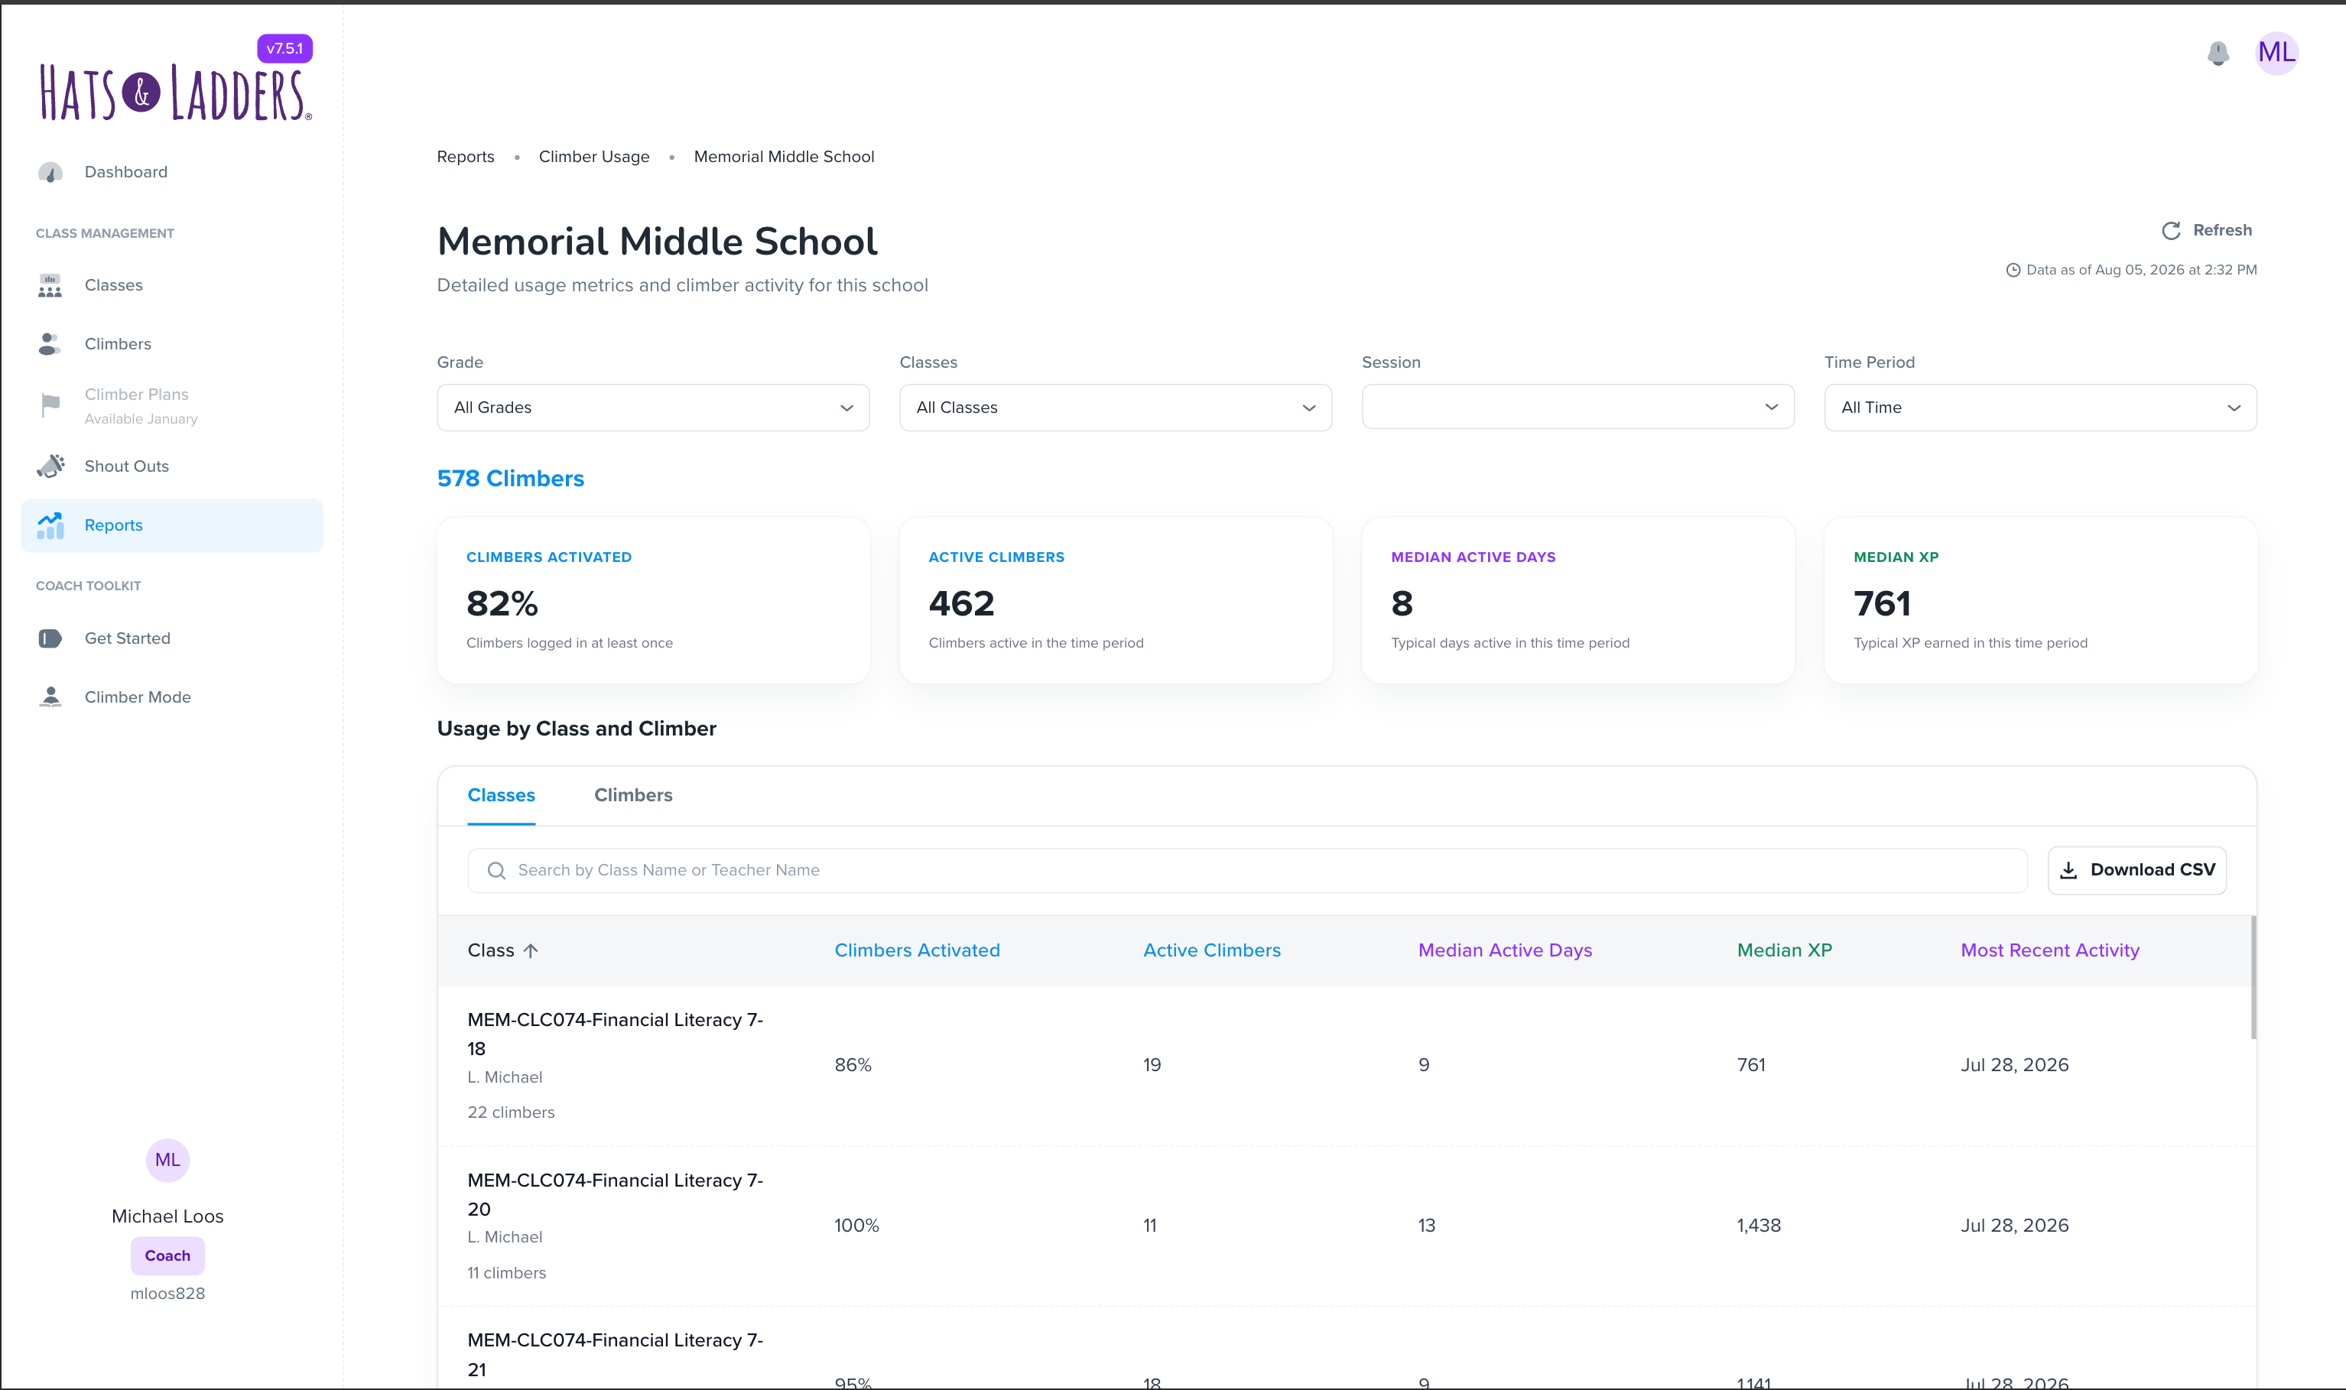The height and width of the screenshot is (1390, 2346).
Task: Click the Memorial Middle School breadcrumb
Action: (784, 157)
